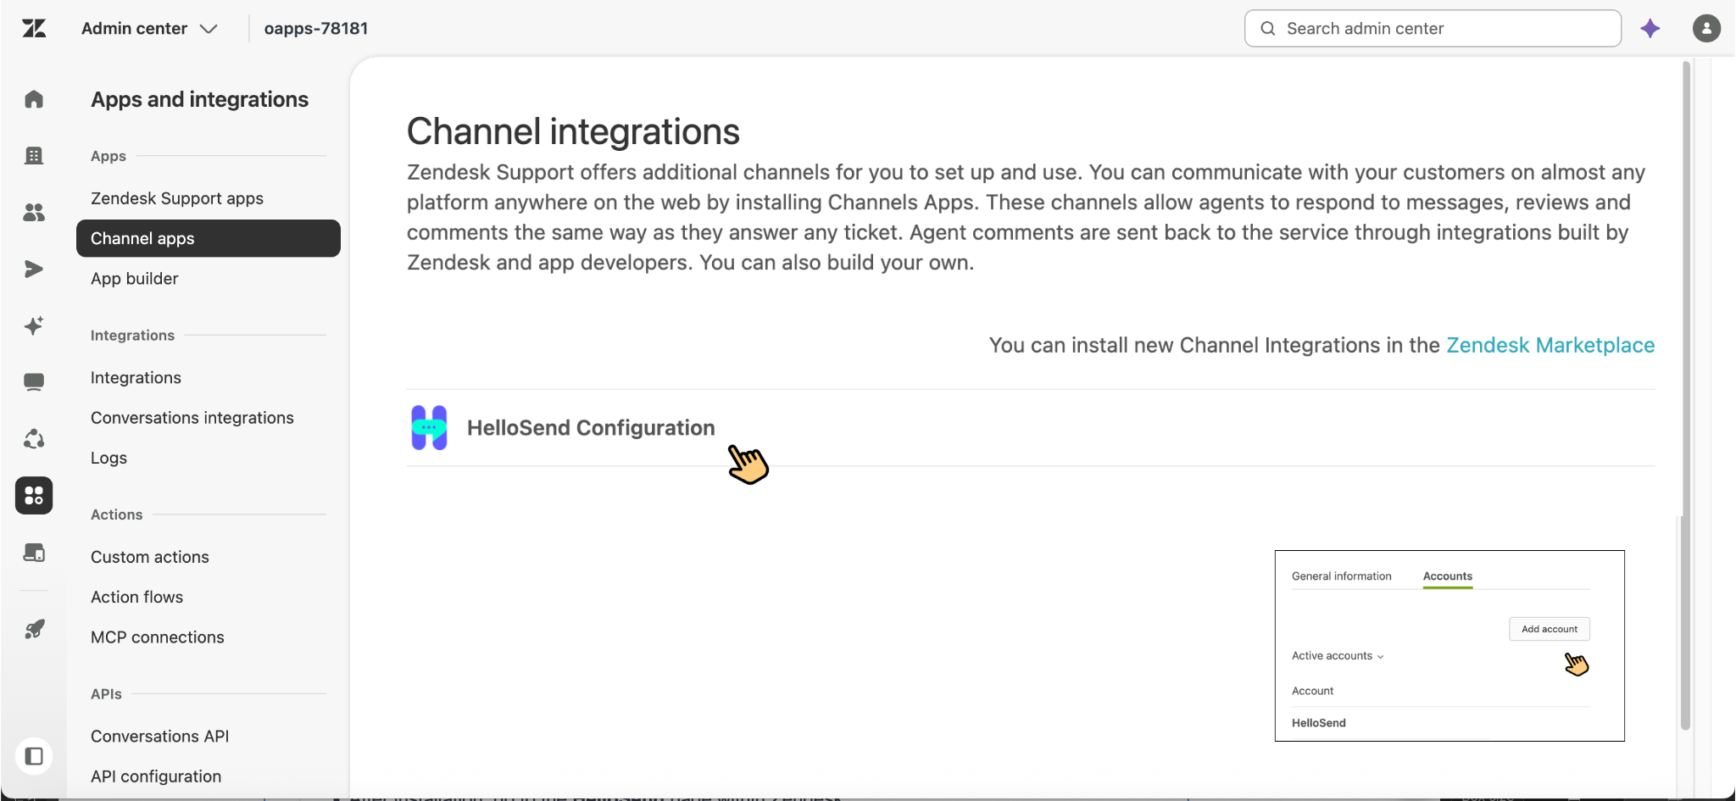
Task: Click the Channel integrations heading
Action: point(573,131)
